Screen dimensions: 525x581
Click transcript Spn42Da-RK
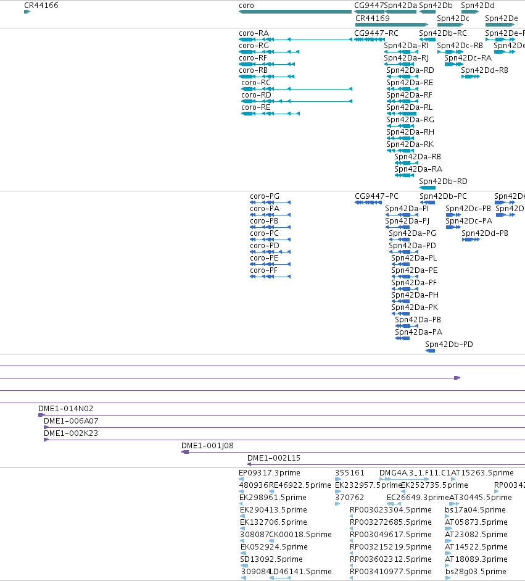tap(410, 144)
